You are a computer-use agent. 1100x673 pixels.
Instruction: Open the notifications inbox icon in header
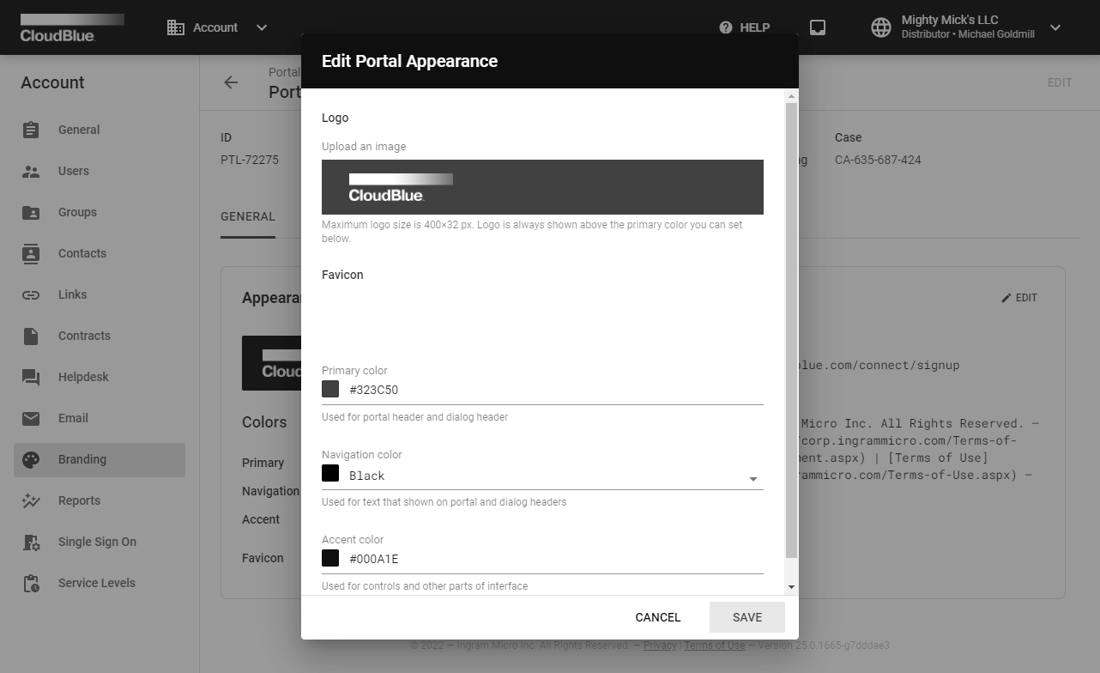pos(818,27)
